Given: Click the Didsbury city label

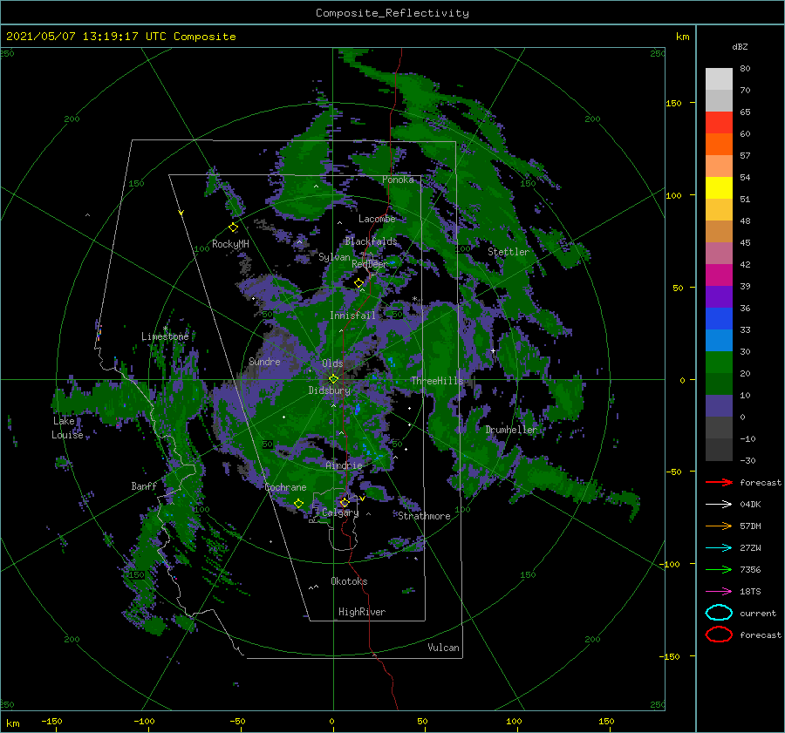Looking at the screenshot, I should 330,390.
